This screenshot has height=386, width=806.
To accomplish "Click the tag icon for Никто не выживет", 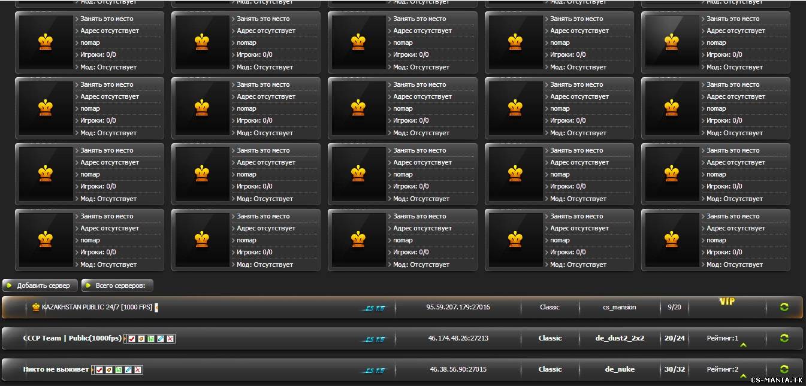I will click(109, 370).
